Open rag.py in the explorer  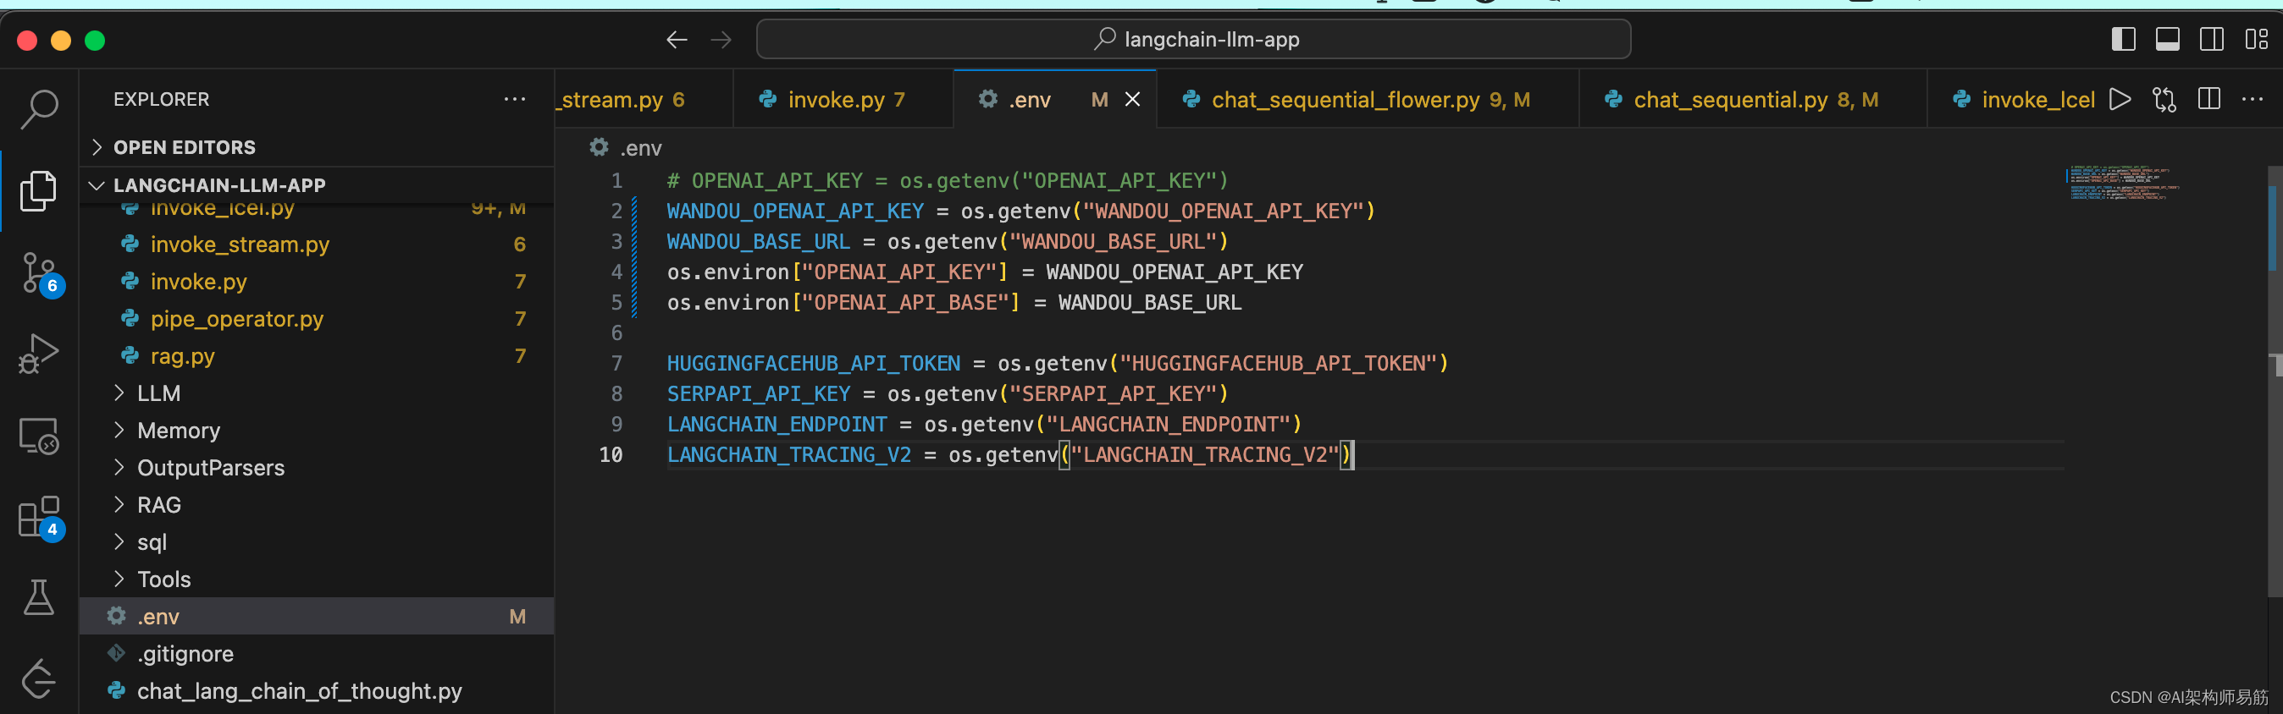[318, 355]
